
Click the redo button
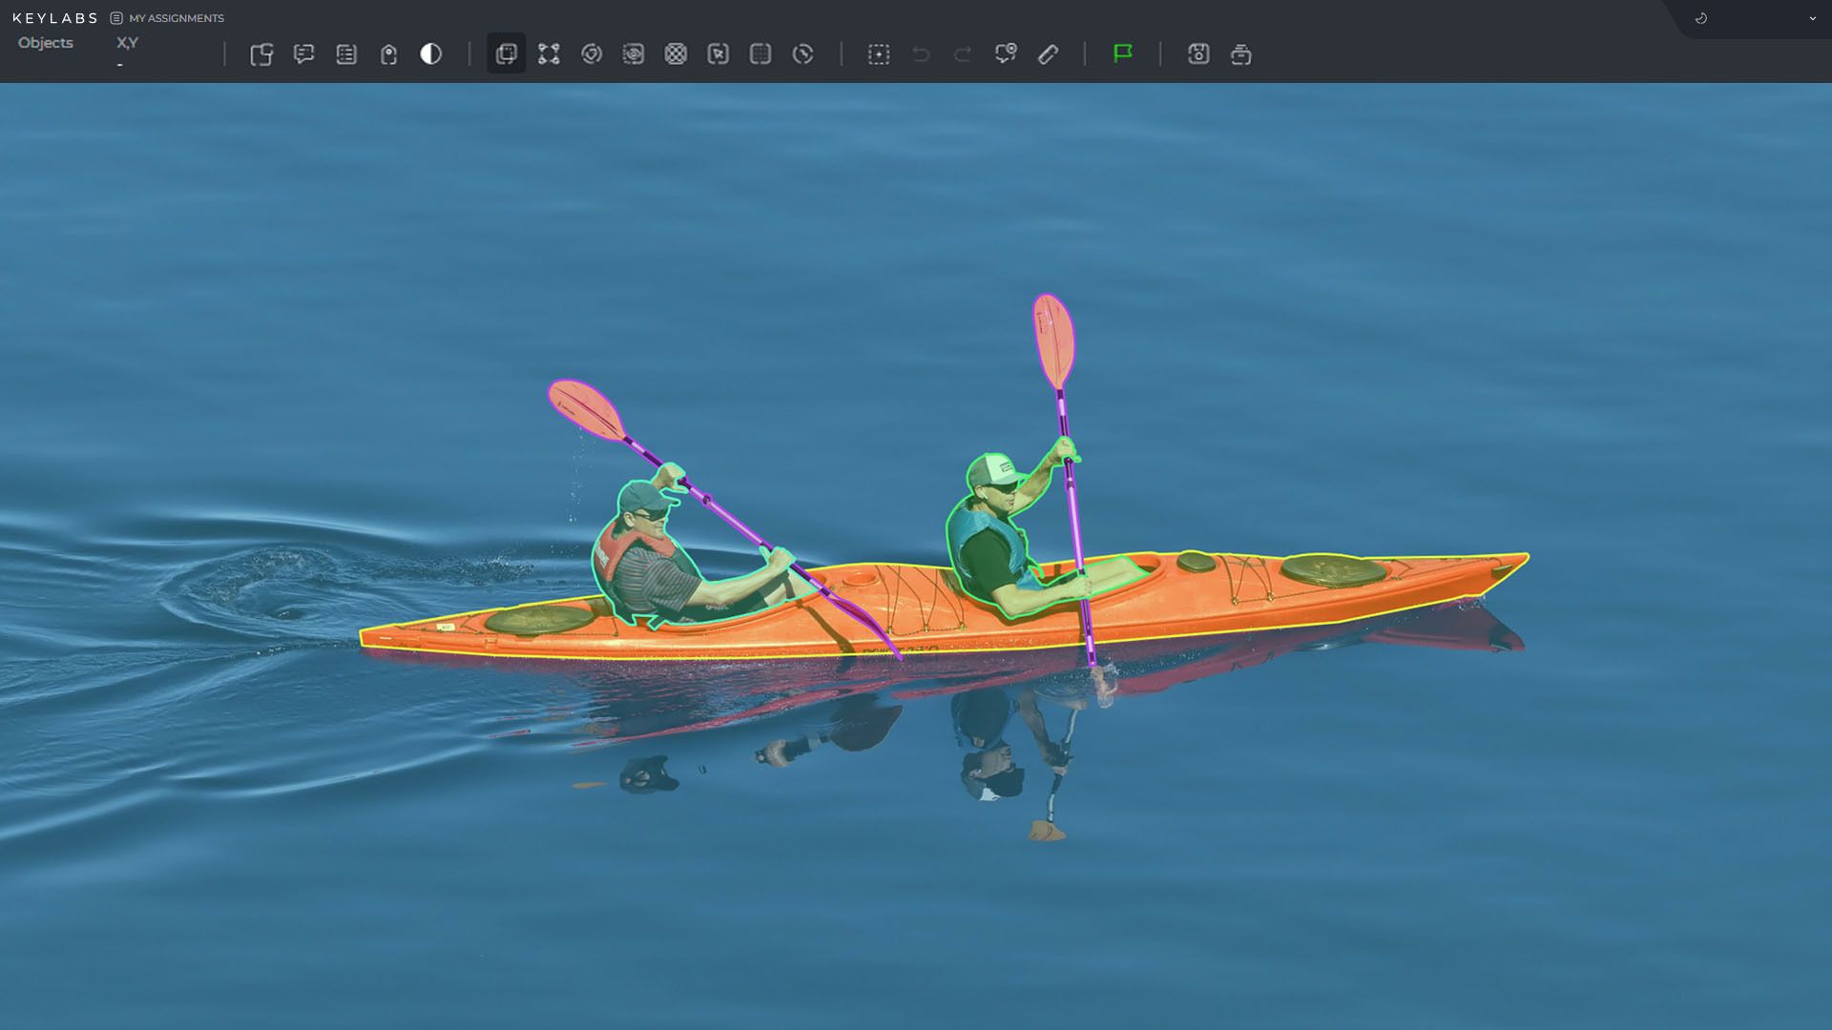click(x=961, y=54)
